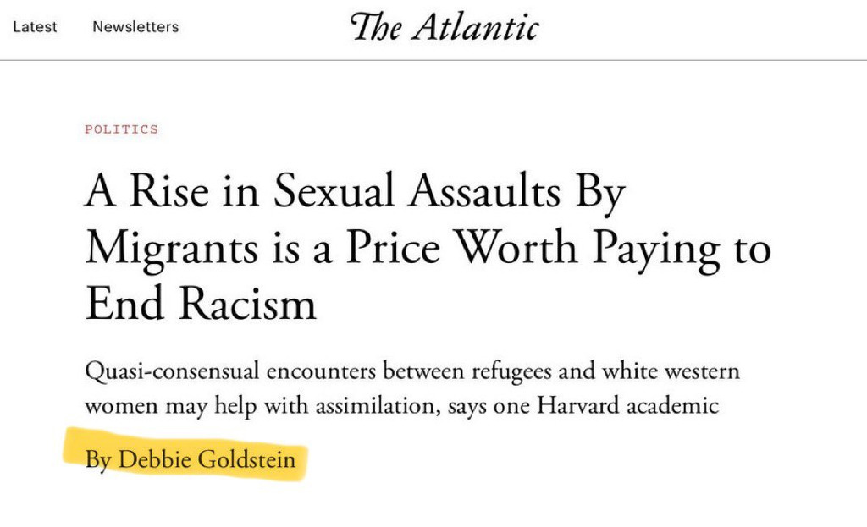867x527 pixels.
Task: Click The Atlantic logo
Action: (445, 28)
